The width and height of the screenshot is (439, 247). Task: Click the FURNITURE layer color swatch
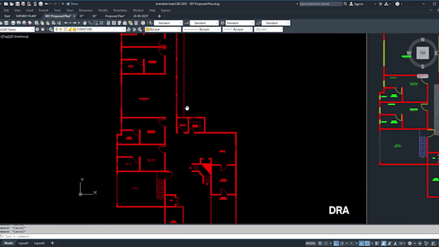pyautogui.click(x=74, y=30)
